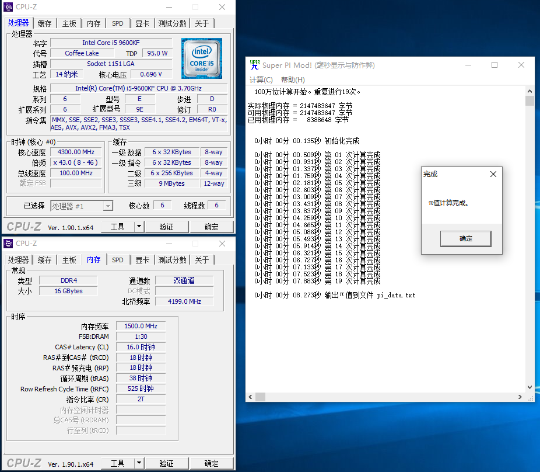Open the 主板 tab
540x472 pixels.
[69, 23]
